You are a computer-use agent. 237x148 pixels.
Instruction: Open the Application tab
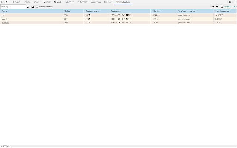[96, 2]
